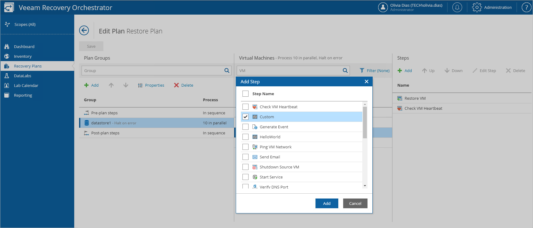The image size is (533, 228).
Task: Click Edit Step in Steps toolbar
Action: [x=484, y=71]
